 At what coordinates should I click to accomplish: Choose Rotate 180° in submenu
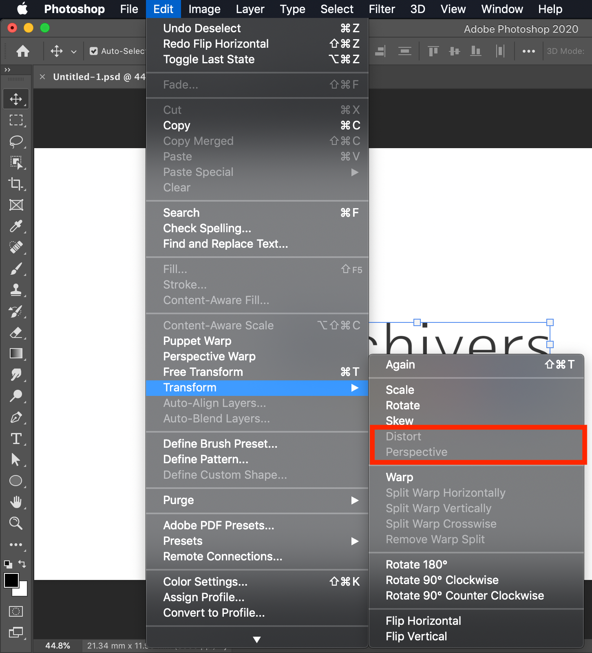click(476, 565)
